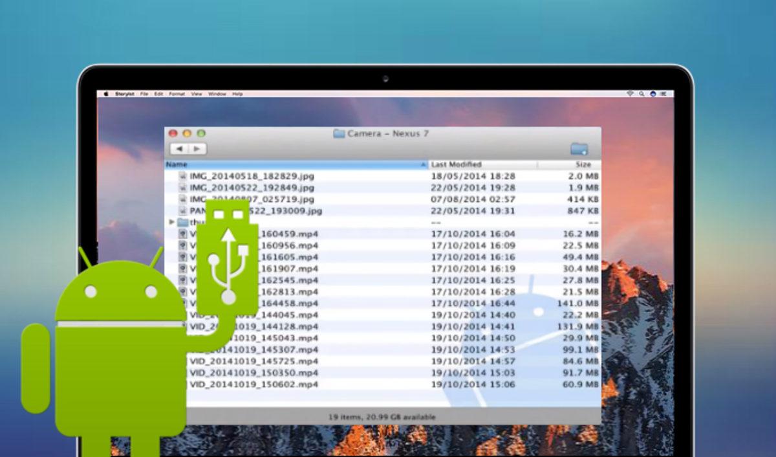Click the sort arrow on the Name column
The width and height of the screenshot is (776, 457).
[x=423, y=164]
